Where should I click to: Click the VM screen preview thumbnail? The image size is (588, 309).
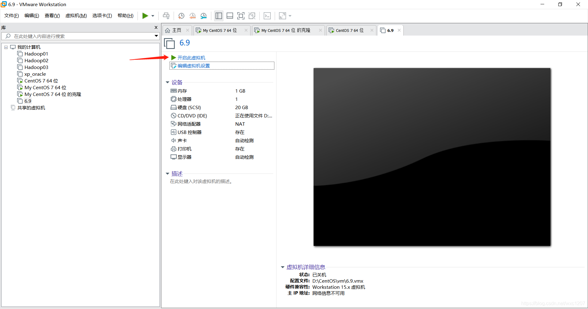click(x=432, y=157)
